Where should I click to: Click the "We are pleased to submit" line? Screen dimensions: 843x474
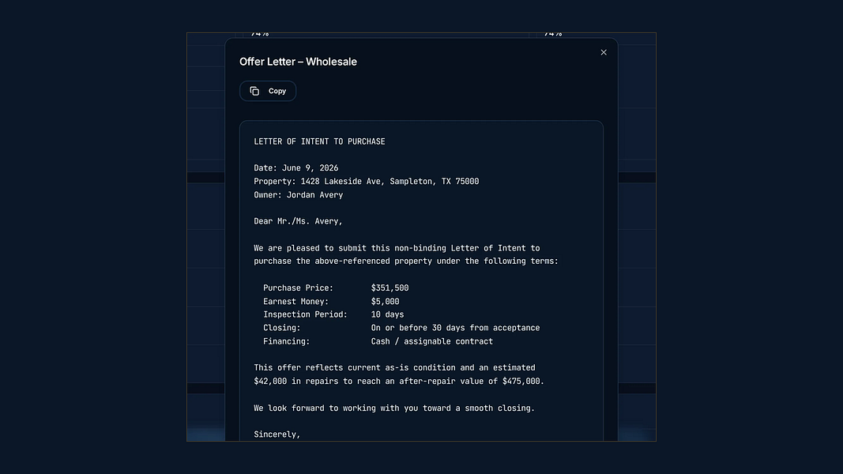point(397,248)
